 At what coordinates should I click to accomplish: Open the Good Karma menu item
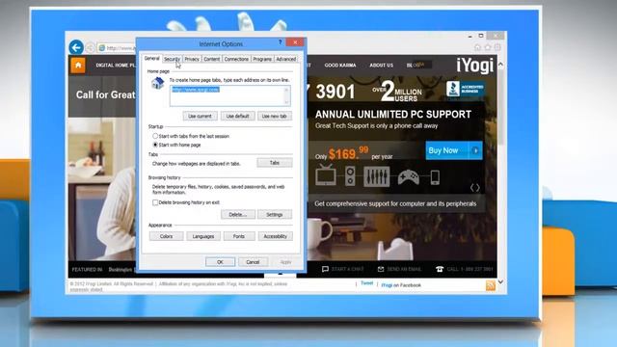tap(340, 66)
